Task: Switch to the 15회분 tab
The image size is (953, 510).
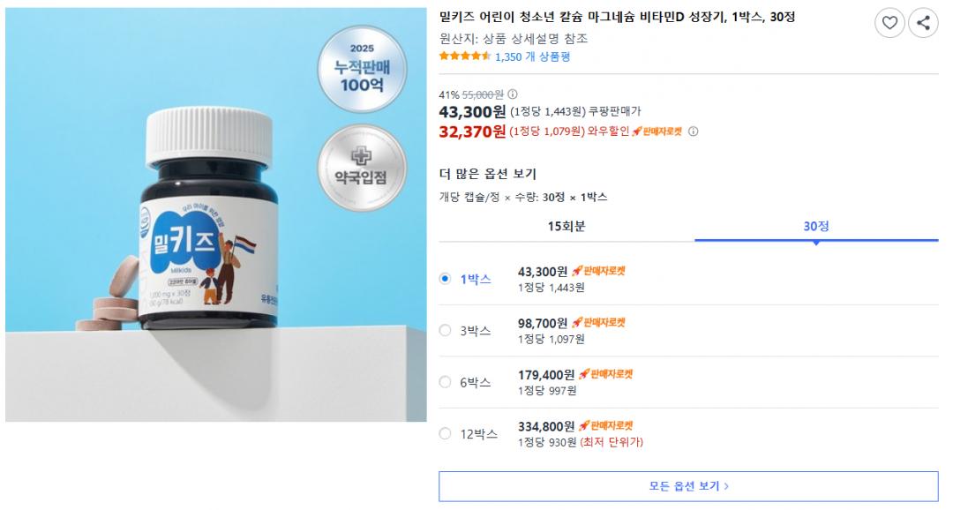Action: (567, 226)
